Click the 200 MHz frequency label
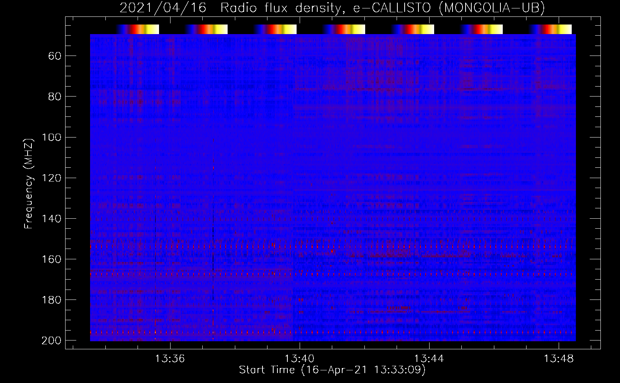Viewport: 620px width, 383px height. pos(51,340)
